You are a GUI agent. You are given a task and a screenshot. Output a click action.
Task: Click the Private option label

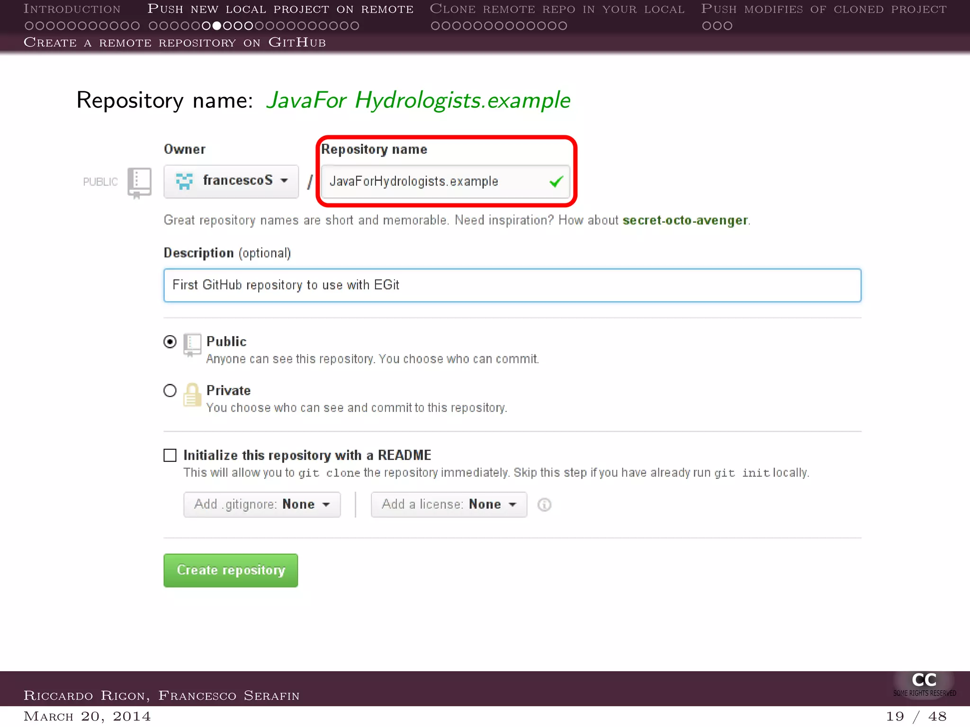point(228,390)
